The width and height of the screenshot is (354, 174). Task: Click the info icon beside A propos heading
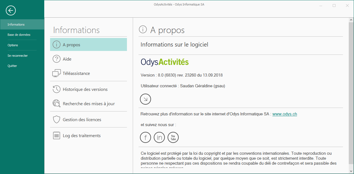click(143, 29)
